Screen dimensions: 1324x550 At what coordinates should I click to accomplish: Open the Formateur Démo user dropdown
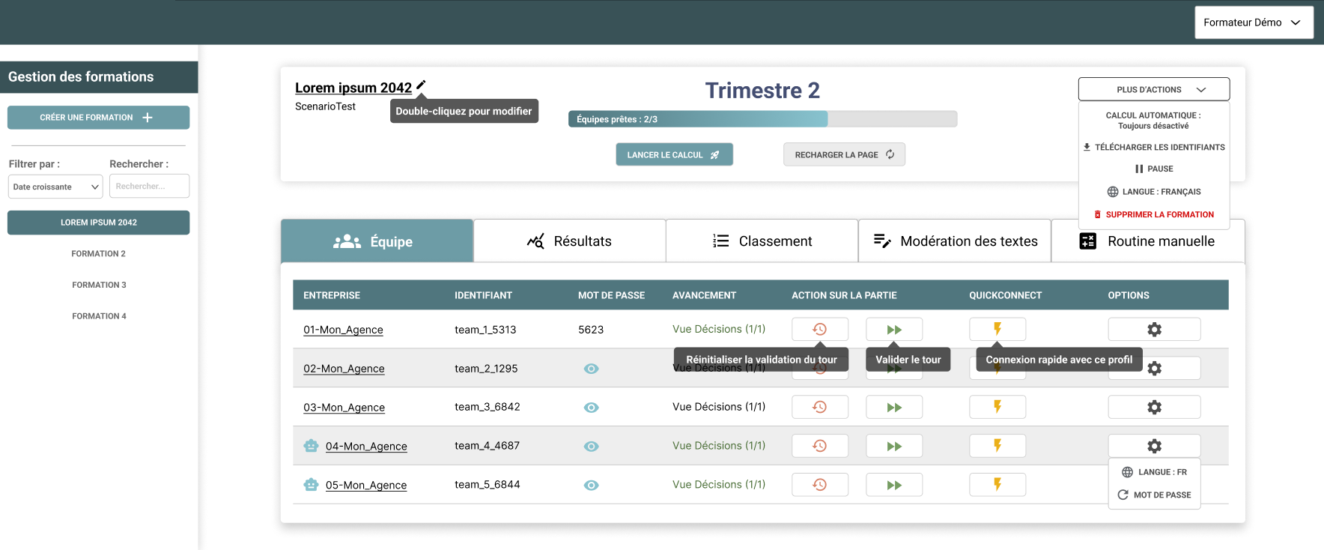click(x=1254, y=22)
